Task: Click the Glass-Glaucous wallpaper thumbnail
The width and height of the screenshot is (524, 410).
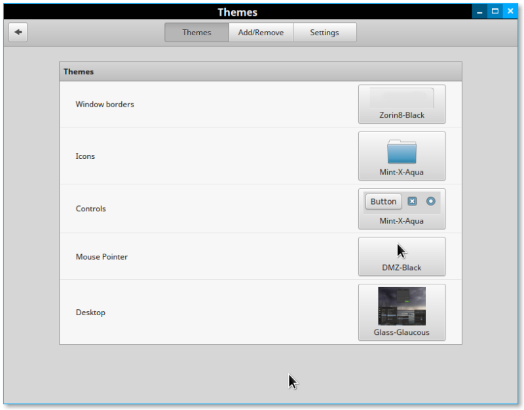Action: pos(401,305)
